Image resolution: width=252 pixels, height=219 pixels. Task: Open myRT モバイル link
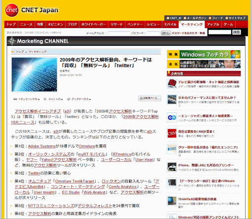click(x=91, y=155)
